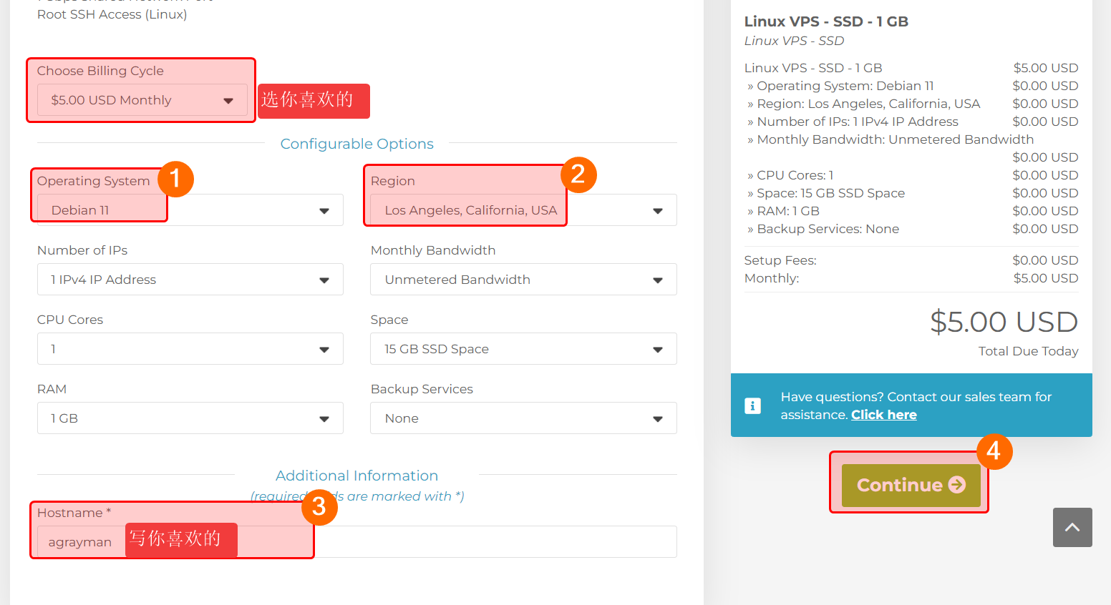The image size is (1111, 605).
Task: Expand the CPU Cores dropdown
Action: tap(190, 349)
